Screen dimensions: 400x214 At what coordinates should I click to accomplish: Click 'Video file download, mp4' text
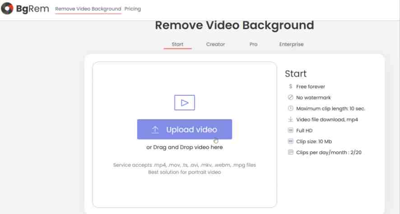(327, 120)
